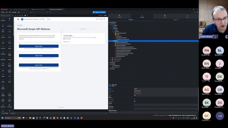This screenshot has width=228, height=128.
Task: Switch to the Logic tab
Action: [x=165, y=16]
